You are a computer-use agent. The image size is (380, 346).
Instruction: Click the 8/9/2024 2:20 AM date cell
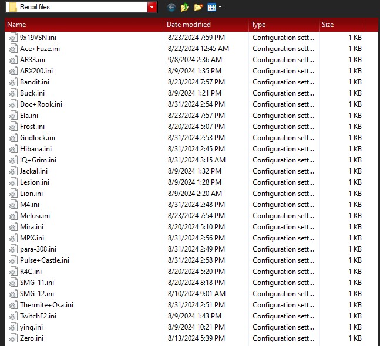pos(195,193)
